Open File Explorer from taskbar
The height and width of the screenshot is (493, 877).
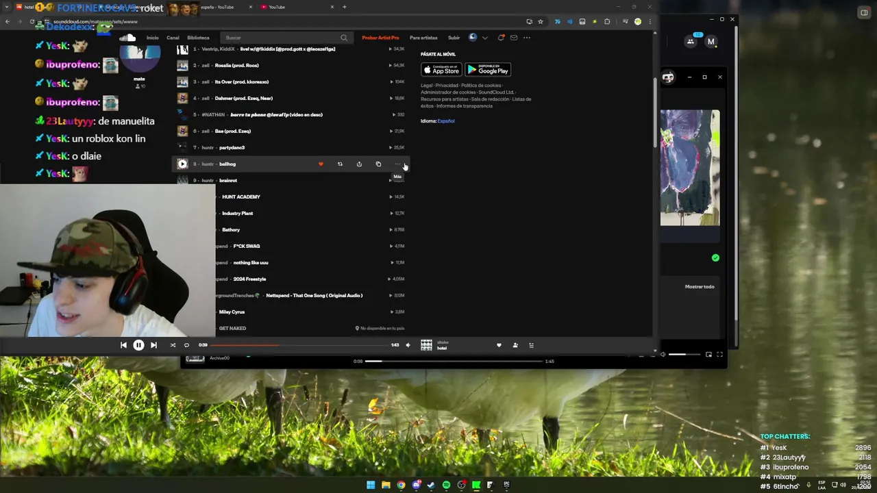[386, 485]
